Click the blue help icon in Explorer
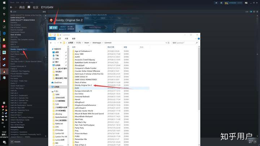The image size is (260, 146). point(199,39)
